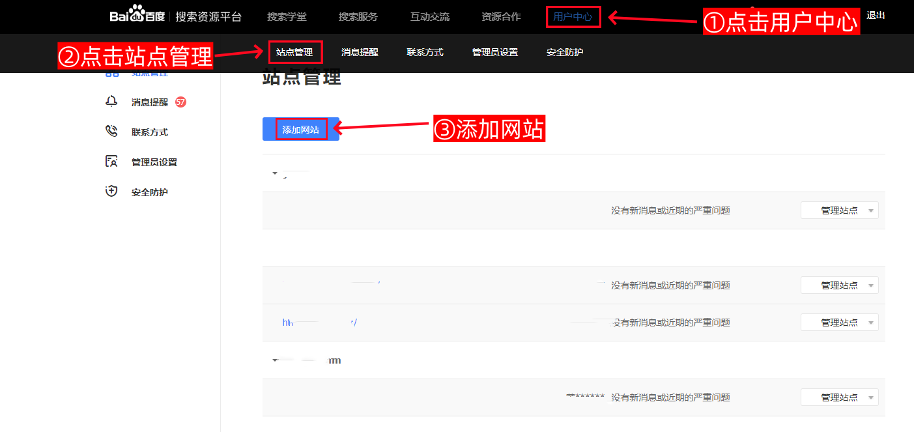Image resolution: width=914 pixels, height=432 pixels.
Task: Open the 用户中心 menu item
Action: click(573, 16)
